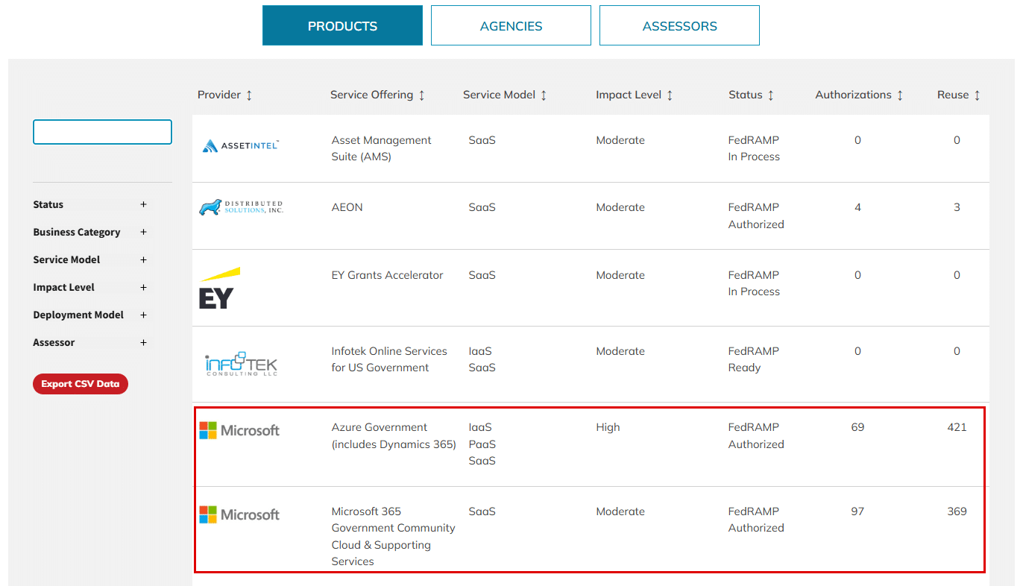Click the Service Model sort arrows
Image resolution: width=1023 pixels, height=586 pixels.
544,95
